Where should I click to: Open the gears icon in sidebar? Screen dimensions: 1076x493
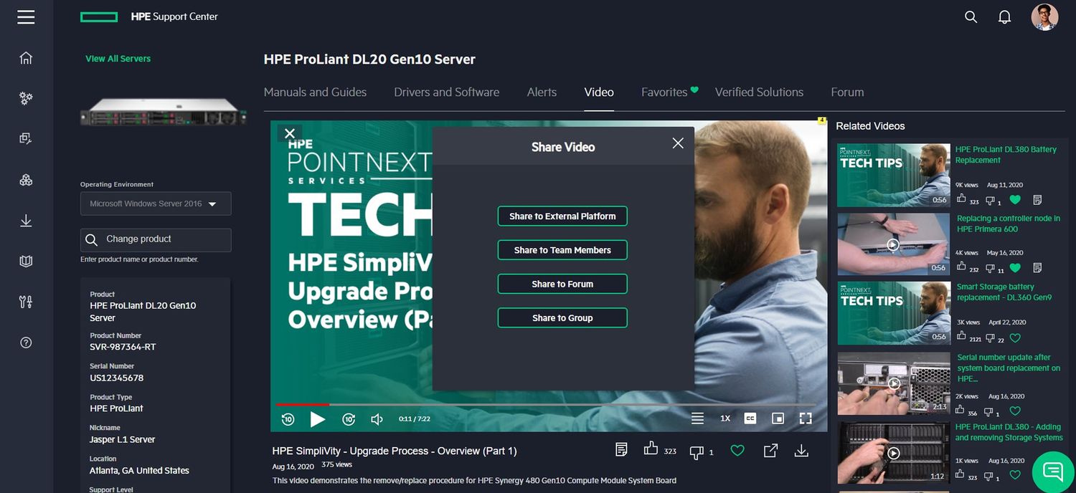(x=26, y=98)
